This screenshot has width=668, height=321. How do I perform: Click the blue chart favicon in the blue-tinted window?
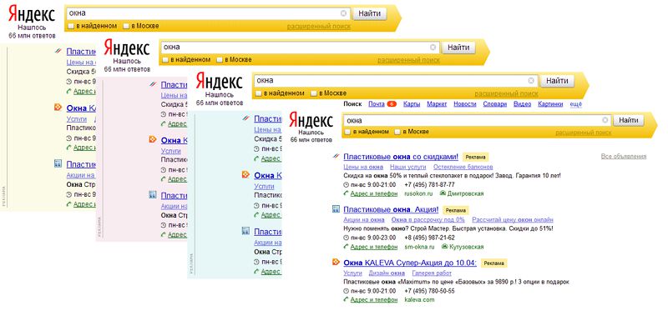tap(245, 231)
